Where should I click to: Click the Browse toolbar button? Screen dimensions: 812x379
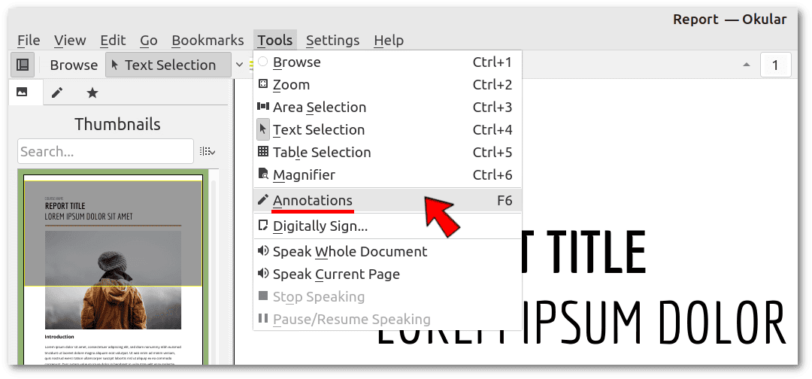coord(74,65)
